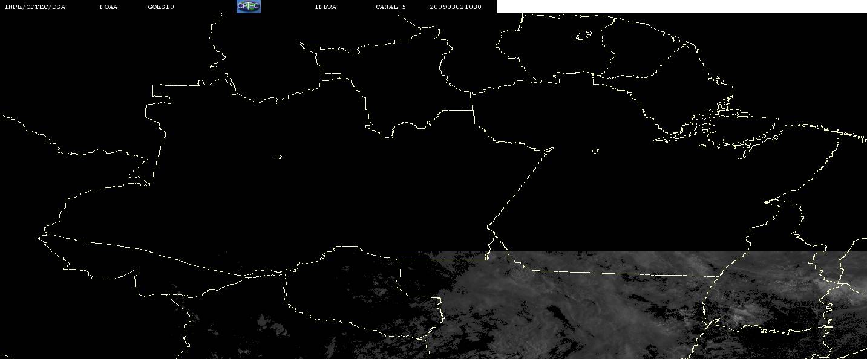867x359 pixels.
Task: Click the tiny lake outline inside Amazonas state
Action: click(x=278, y=157)
